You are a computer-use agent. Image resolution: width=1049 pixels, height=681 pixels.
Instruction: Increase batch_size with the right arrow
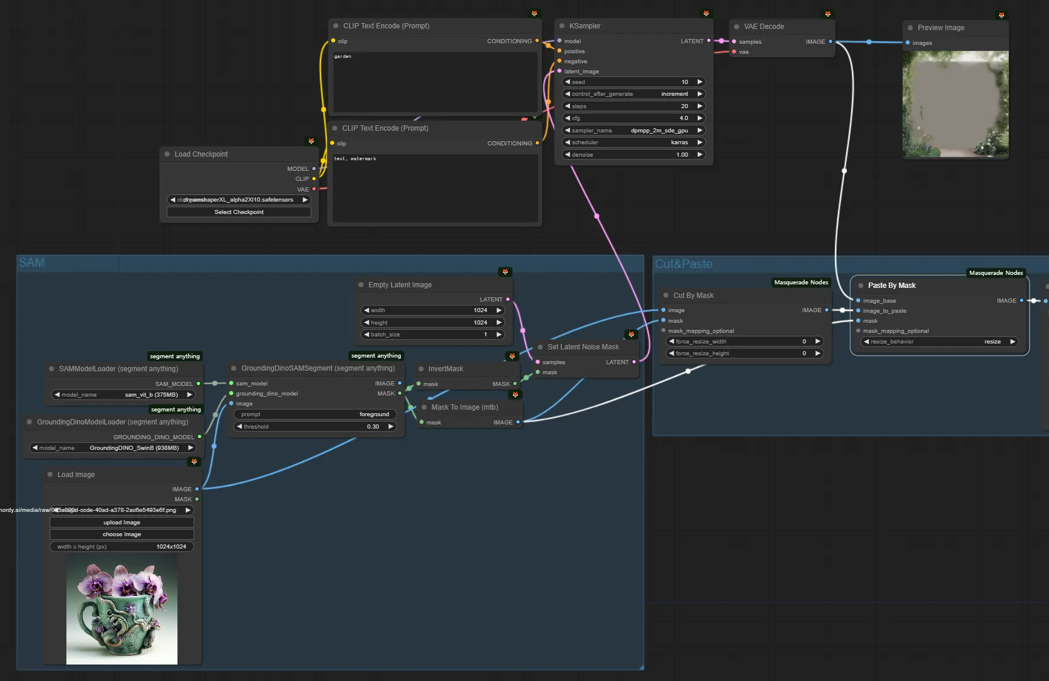[499, 335]
